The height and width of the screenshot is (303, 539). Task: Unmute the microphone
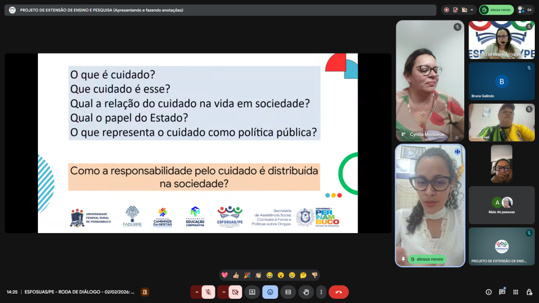click(x=208, y=292)
